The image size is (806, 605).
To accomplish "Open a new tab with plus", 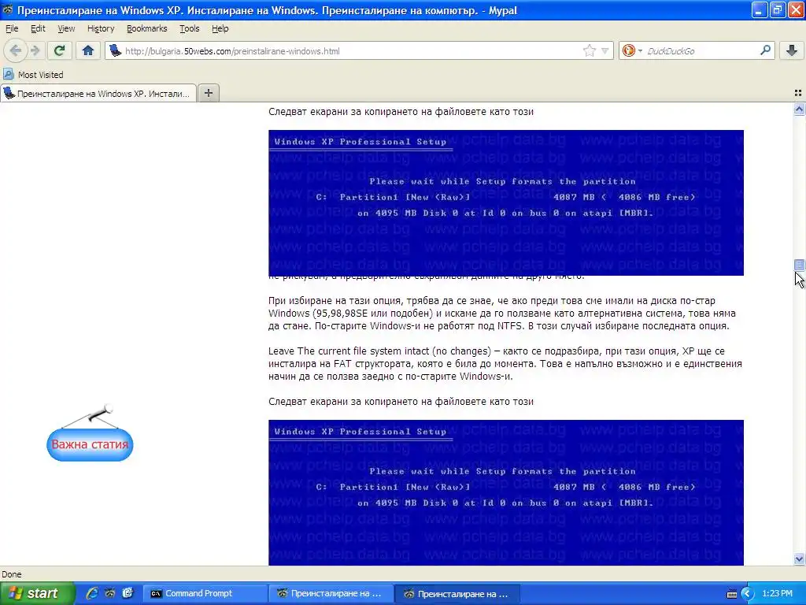I will point(208,93).
